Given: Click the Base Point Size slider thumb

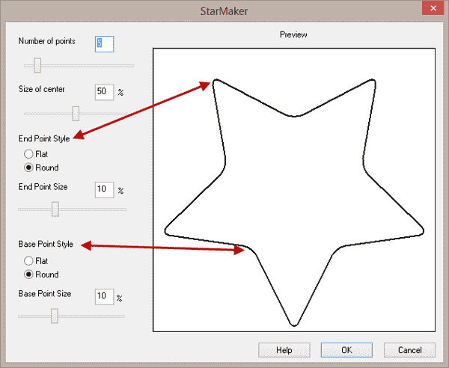Looking at the screenshot, I should 54,316.
